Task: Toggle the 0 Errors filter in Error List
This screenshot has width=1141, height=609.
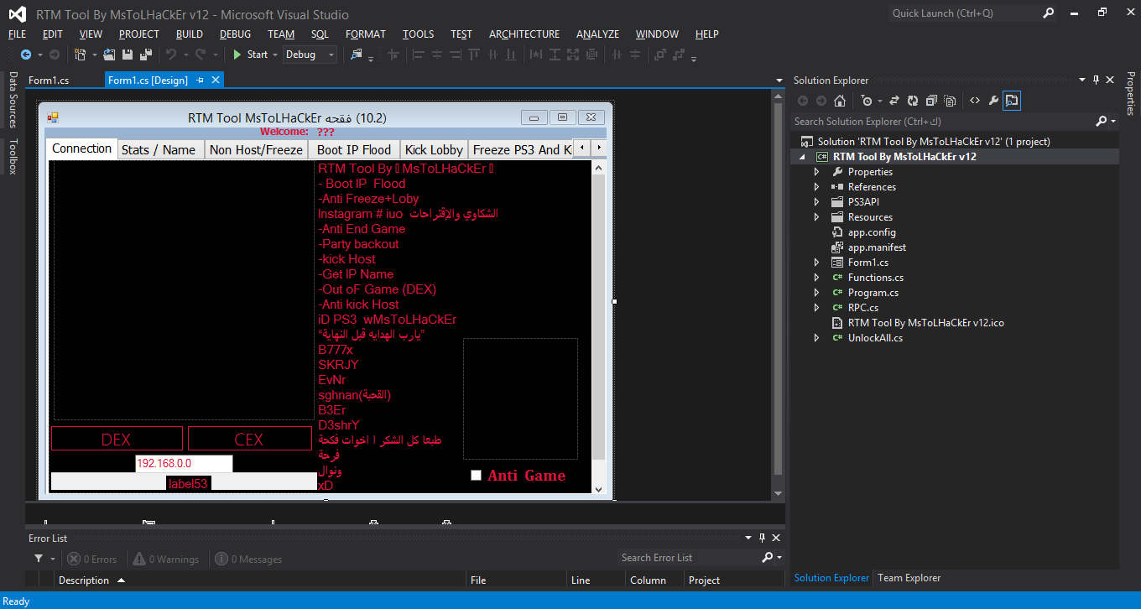Action: 92,559
